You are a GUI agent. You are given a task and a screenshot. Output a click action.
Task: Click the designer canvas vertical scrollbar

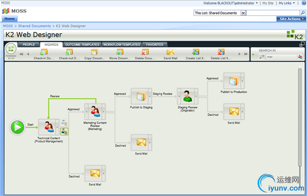[x=300, y=117]
